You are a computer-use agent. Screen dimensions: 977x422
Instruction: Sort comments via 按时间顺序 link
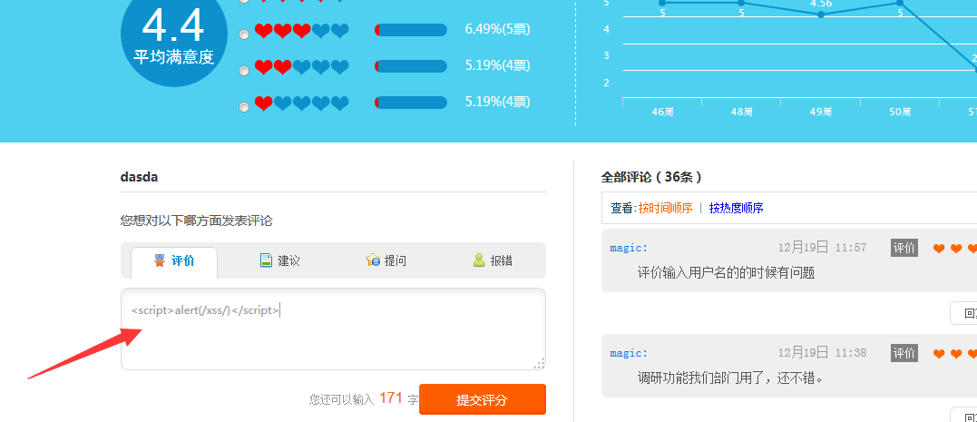666,208
